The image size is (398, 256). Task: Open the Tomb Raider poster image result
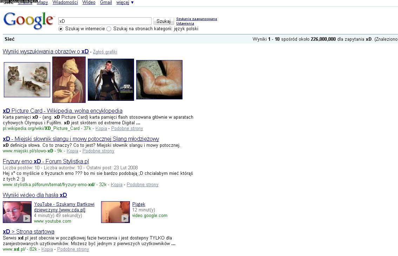pyautogui.click(x=111, y=80)
